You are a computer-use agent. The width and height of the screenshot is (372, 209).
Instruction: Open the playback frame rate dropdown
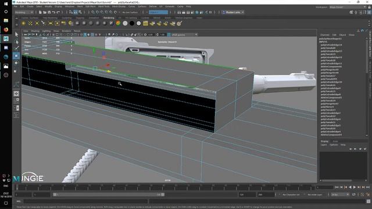[x=340, y=194]
